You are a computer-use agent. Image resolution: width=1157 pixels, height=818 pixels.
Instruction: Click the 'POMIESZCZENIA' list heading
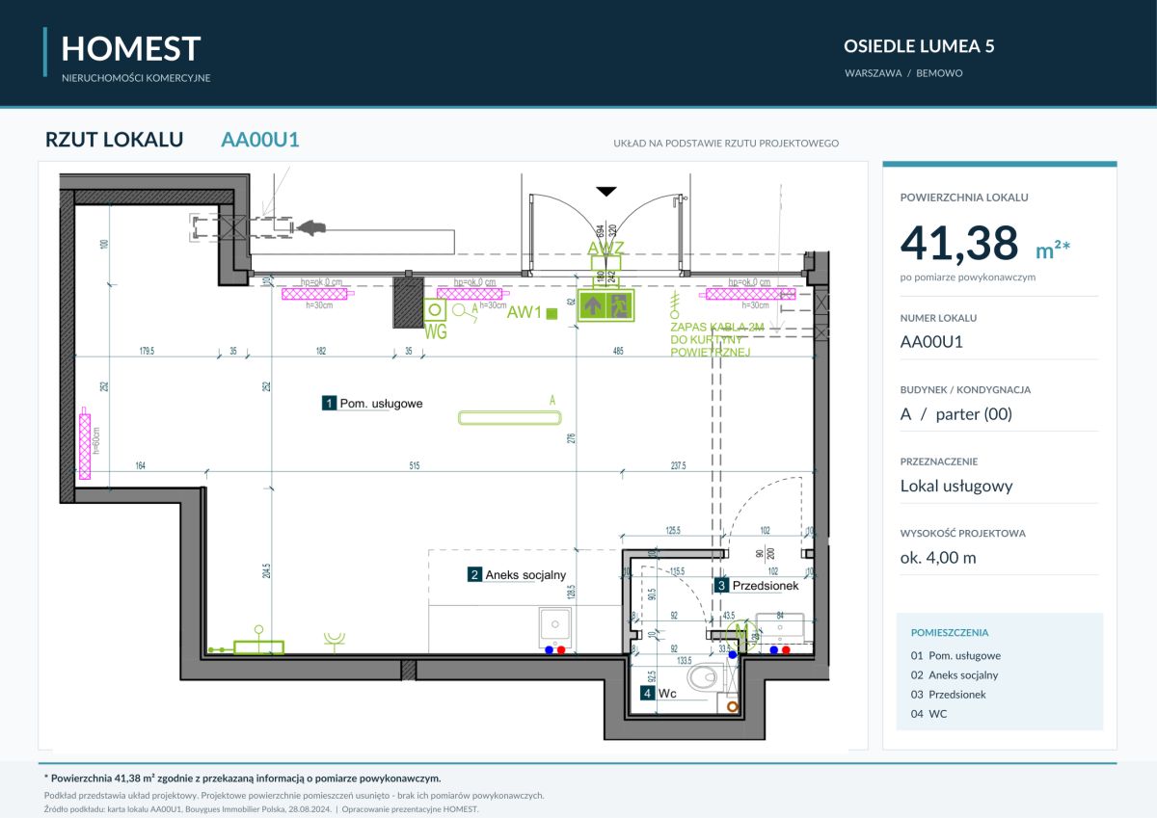(x=950, y=633)
